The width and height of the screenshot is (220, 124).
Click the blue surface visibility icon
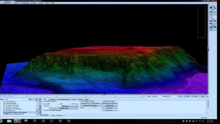click(215, 27)
